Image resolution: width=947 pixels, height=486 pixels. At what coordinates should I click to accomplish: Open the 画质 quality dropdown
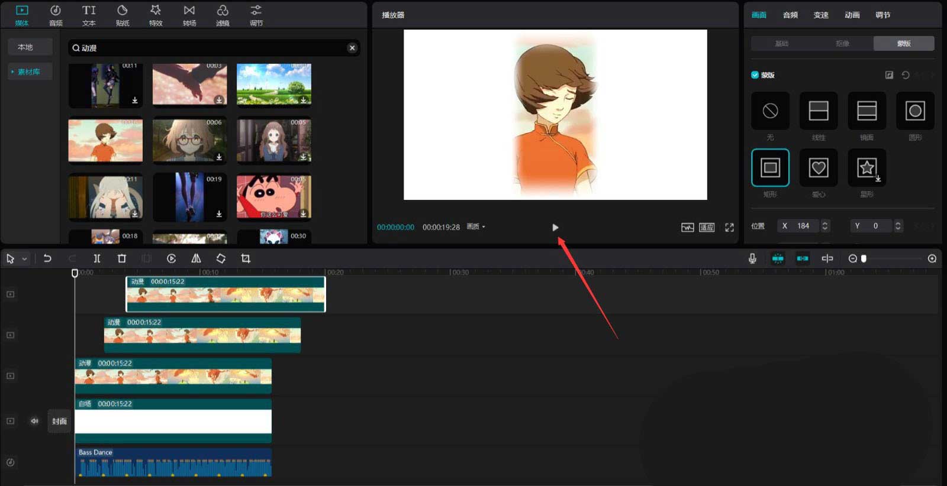pyautogui.click(x=476, y=227)
